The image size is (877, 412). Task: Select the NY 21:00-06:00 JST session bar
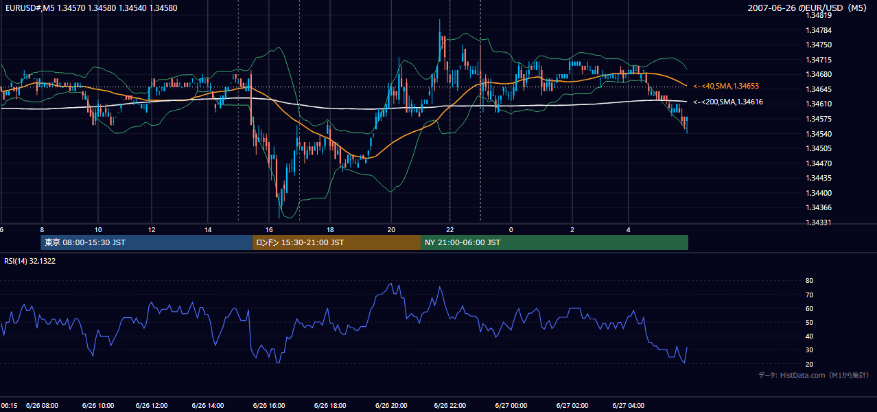(x=554, y=242)
